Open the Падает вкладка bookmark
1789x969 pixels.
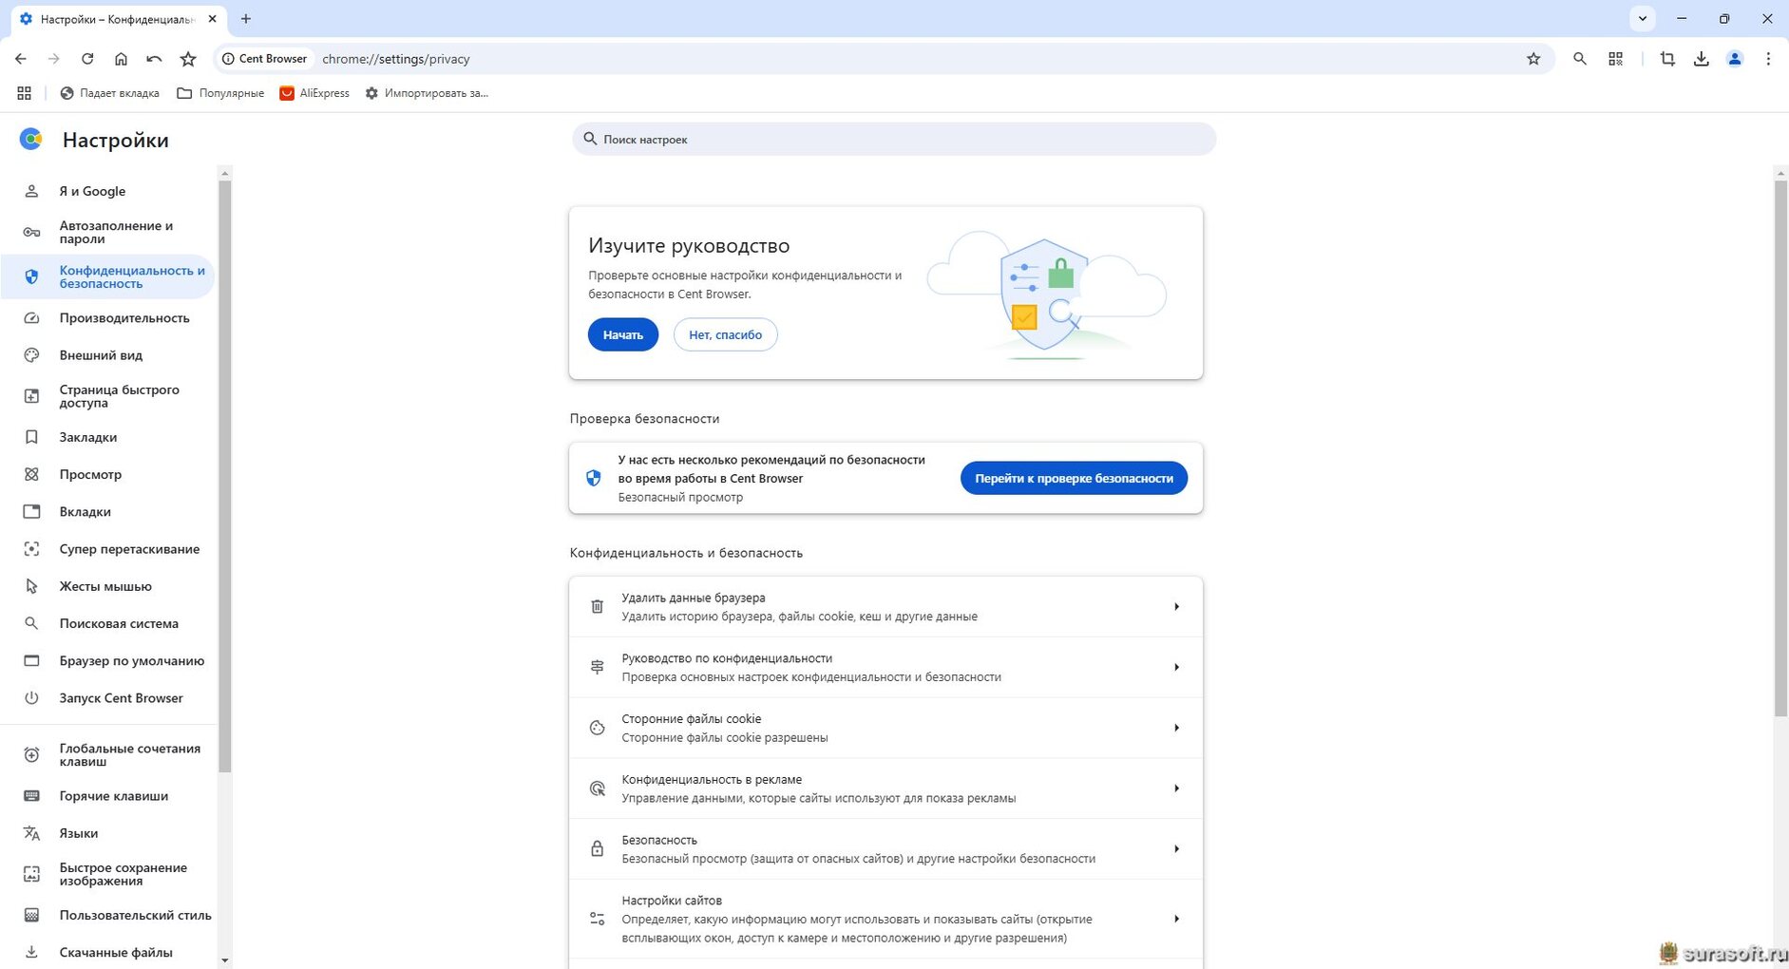109,93
